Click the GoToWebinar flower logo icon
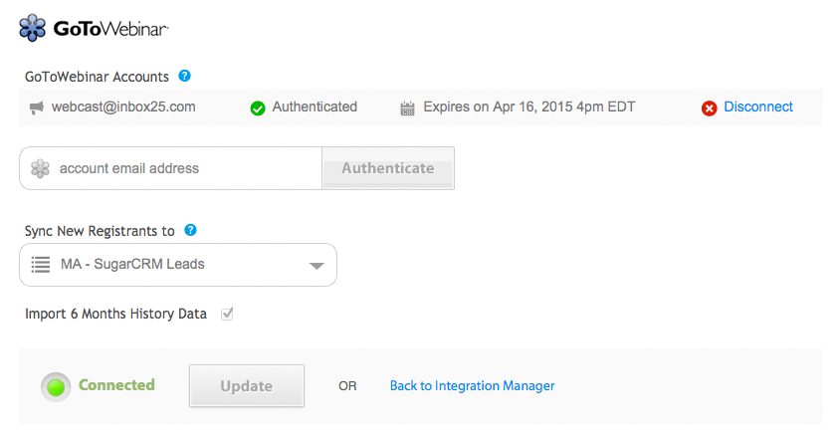Viewport: 840px width, 439px height. point(33,28)
